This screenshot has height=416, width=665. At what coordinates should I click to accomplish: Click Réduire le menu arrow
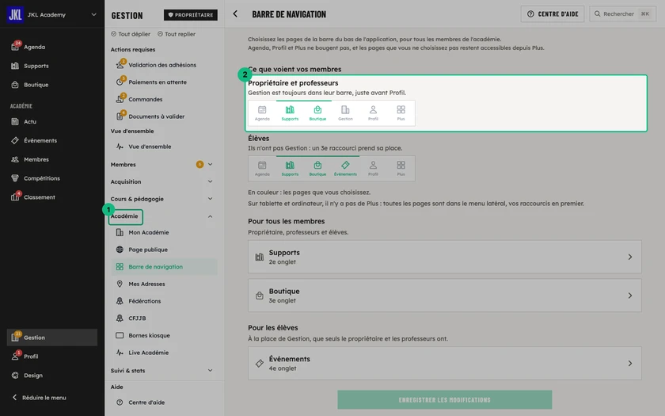[x=15, y=397]
